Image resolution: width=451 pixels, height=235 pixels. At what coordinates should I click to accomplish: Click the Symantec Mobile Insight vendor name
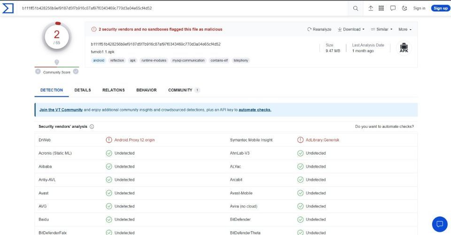pyautogui.click(x=251, y=140)
